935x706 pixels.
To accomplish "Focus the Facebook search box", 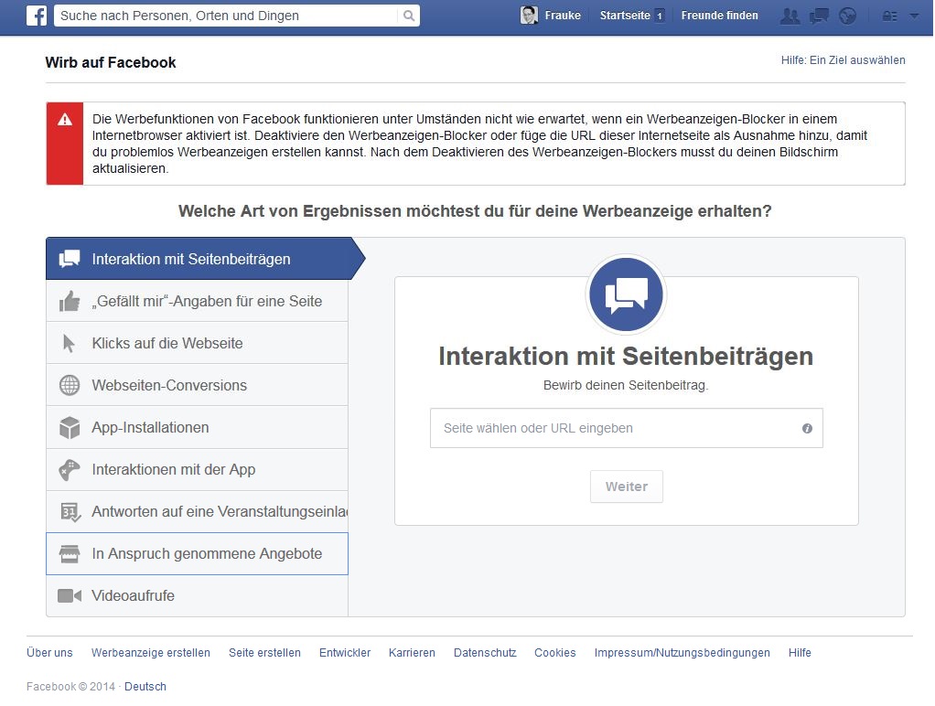I will tap(228, 16).
